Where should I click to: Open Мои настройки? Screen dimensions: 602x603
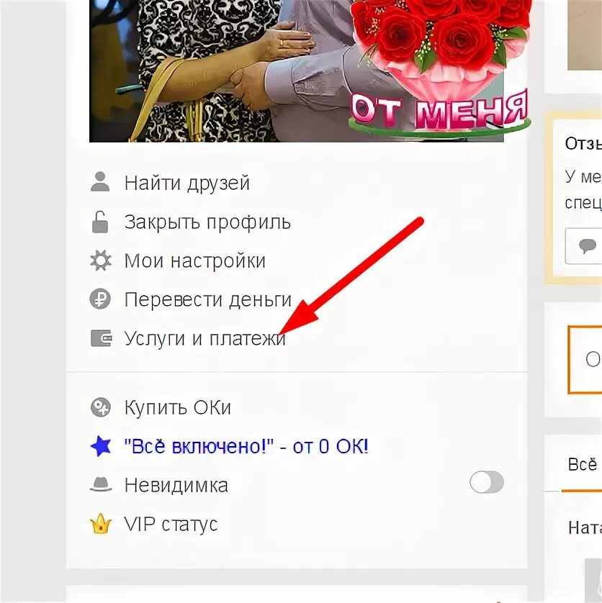[194, 261]
